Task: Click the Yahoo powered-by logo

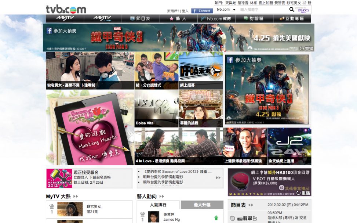Action: point(303,10)
